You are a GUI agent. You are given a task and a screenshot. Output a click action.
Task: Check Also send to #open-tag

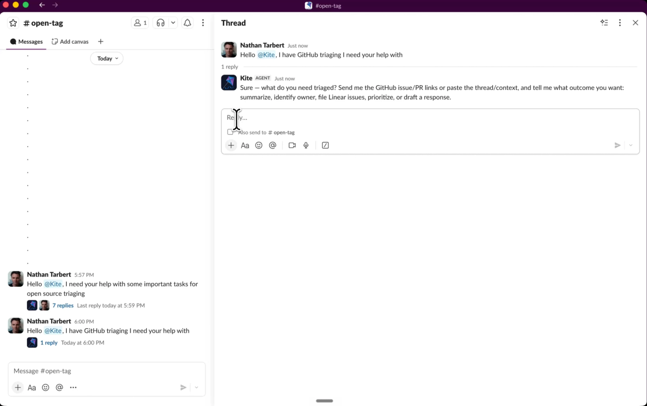tap(230, 132)
